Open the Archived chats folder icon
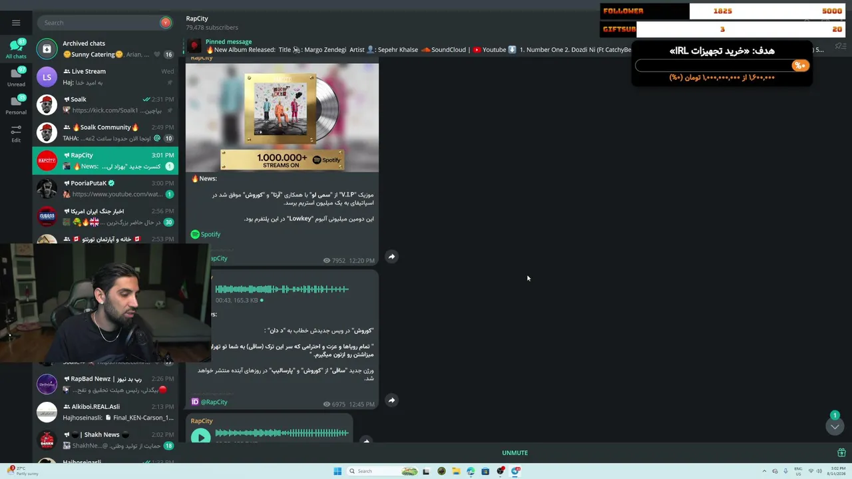This screenshot has width=852, height=479. [x=47, y=49]
